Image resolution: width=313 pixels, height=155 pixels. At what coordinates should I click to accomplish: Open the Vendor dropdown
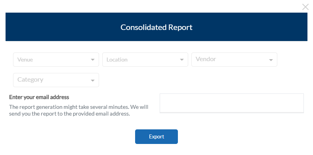[x=234, y=60]
